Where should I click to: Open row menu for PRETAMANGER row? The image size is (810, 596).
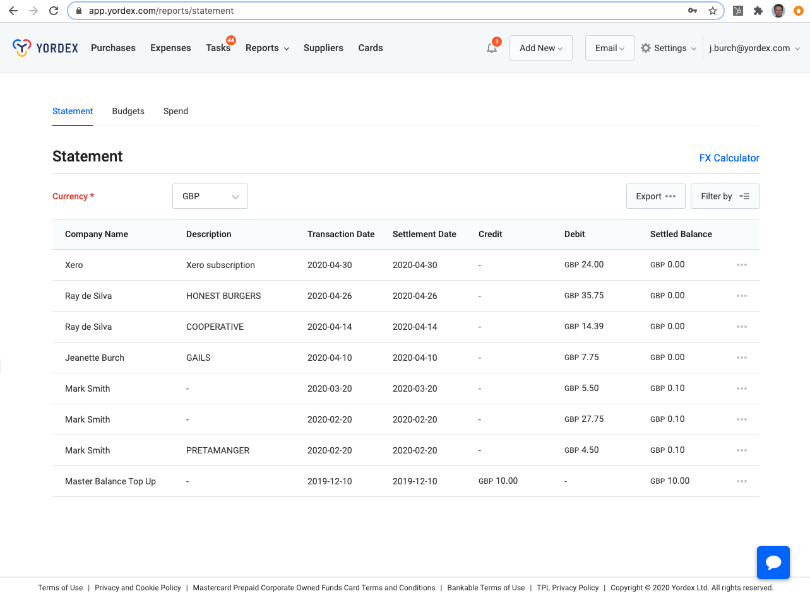[x=742, y=450]
